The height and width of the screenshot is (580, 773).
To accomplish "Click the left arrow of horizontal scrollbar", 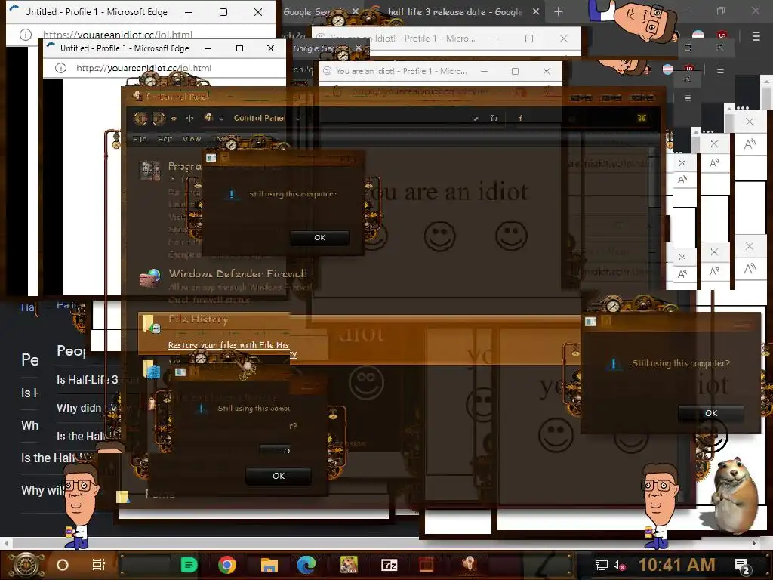I will click(6, 543).
